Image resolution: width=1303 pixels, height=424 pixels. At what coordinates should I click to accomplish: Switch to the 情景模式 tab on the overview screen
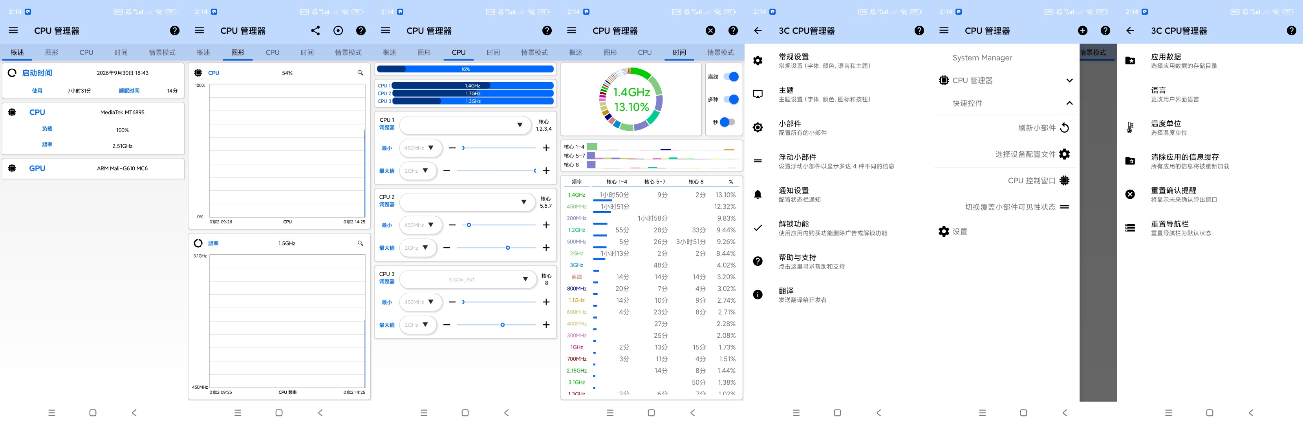(162, 52)
